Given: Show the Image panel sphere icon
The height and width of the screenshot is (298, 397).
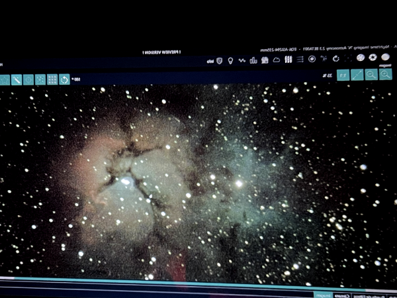Looking at the screenshot, I should [385, 57].
